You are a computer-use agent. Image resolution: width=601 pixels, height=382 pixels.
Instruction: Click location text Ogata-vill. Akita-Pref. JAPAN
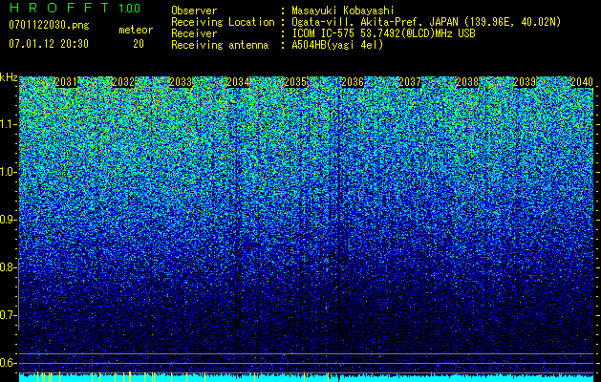pos(374,22)
